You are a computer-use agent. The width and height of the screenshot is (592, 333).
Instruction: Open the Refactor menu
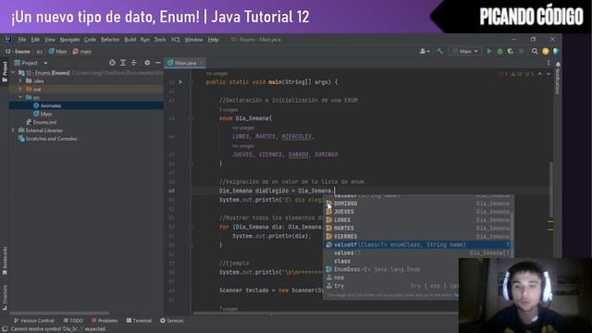click(110, 40)
